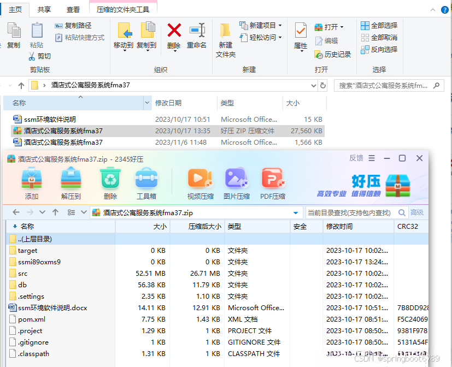Viewport: 452px width, 367px height.
Task: Open the 好压 view mode dropdown
Action: coord(84,212)
